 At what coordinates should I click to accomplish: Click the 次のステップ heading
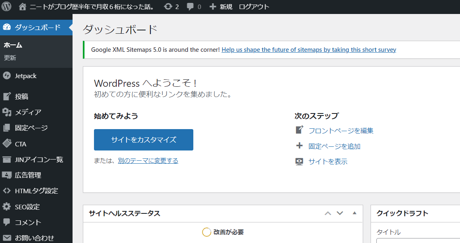pyautogui.click(x=317, y=116)
